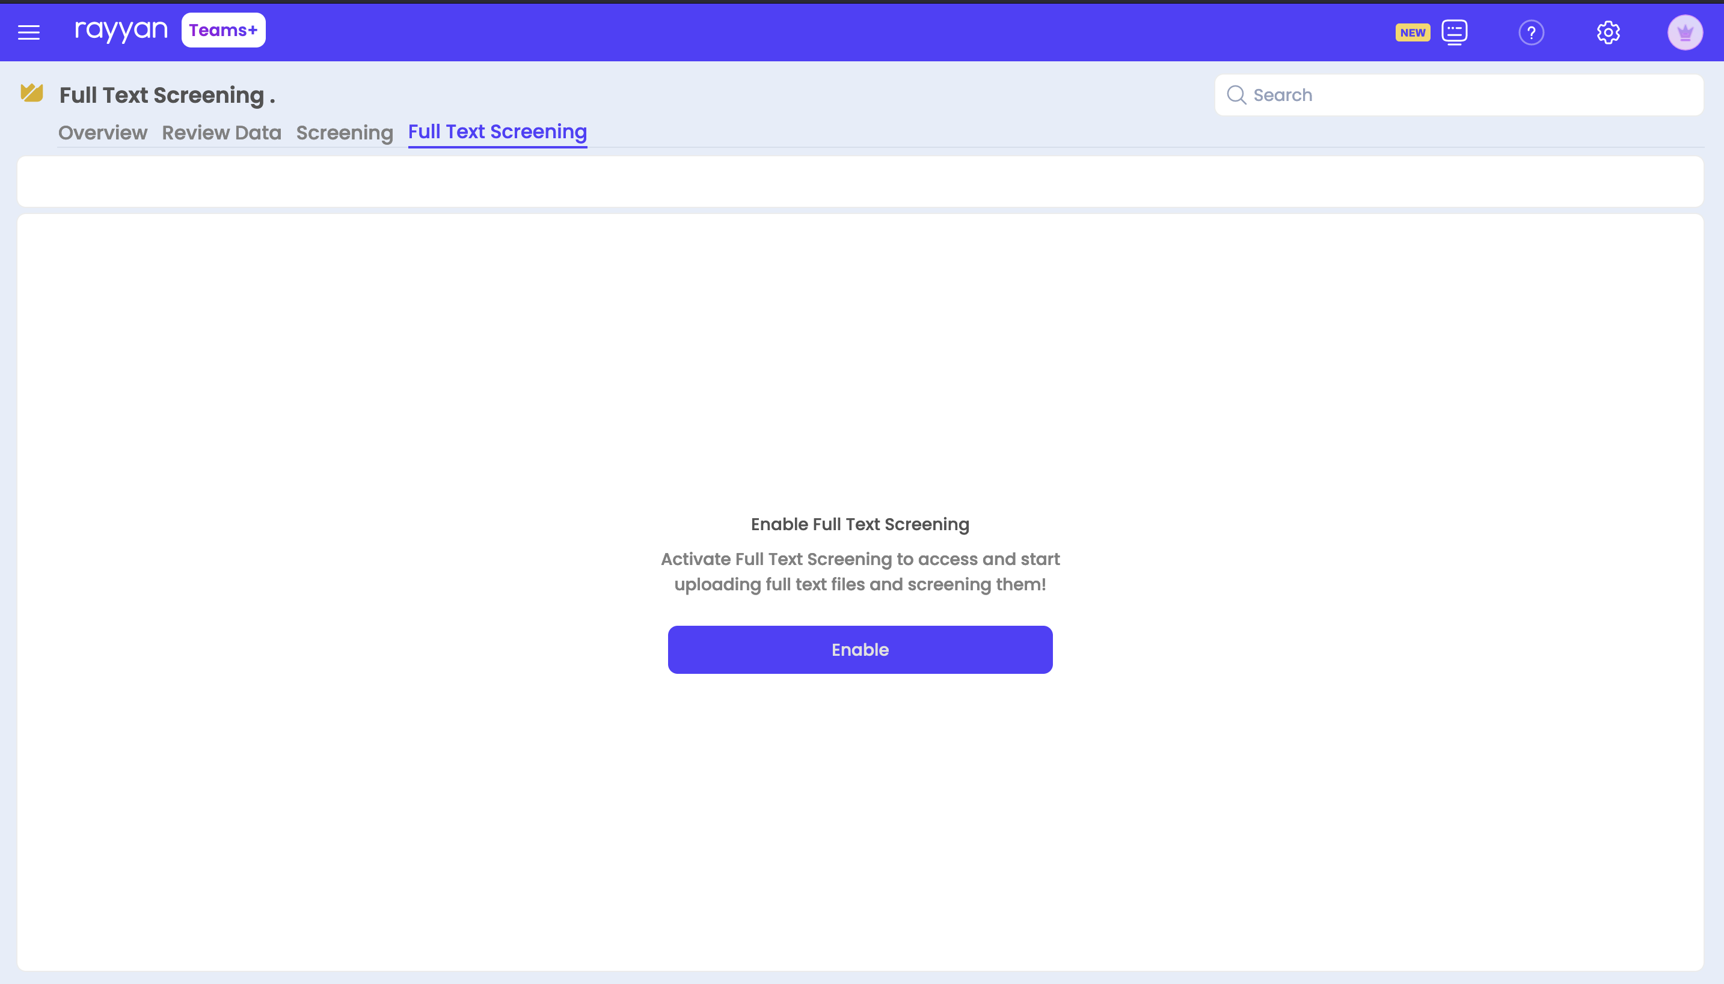Select the Full Text Screening tab
The height and width of the screenshot is (984, 1724).
click(x=497, y=132)
